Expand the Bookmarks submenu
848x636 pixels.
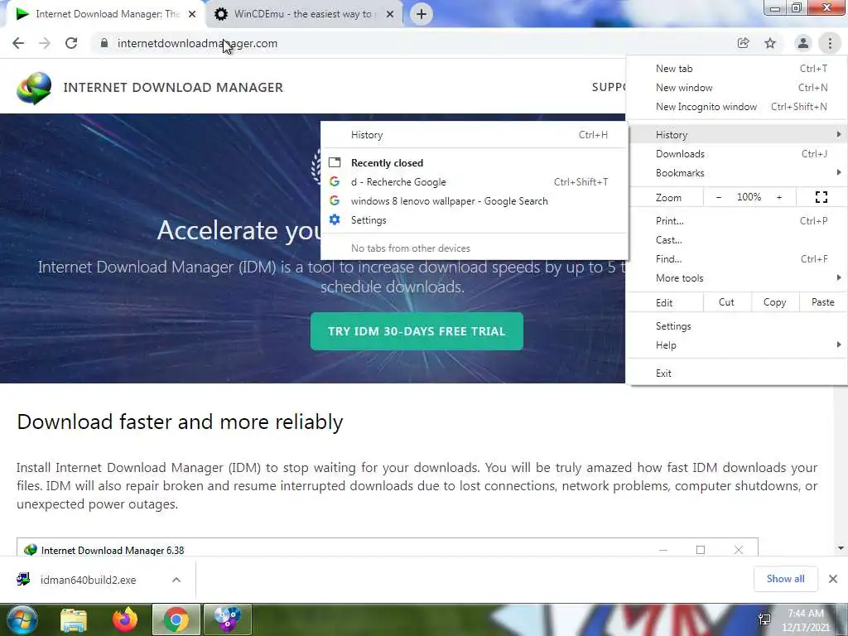[736, 172]
